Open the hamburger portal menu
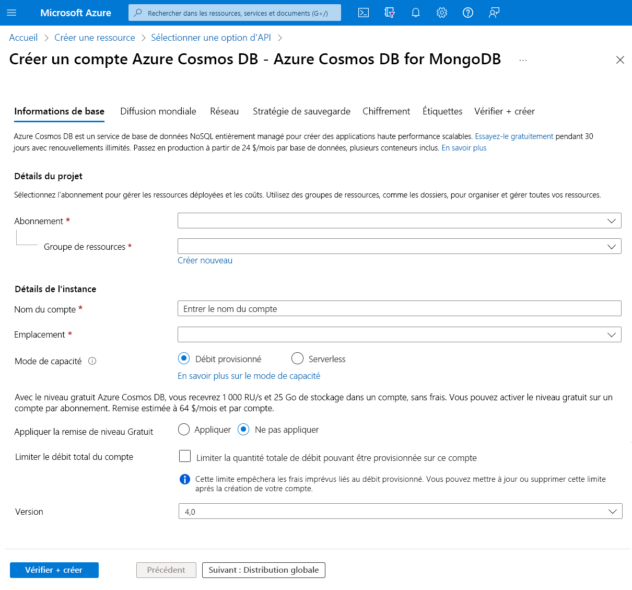 (x=11, y=13)
